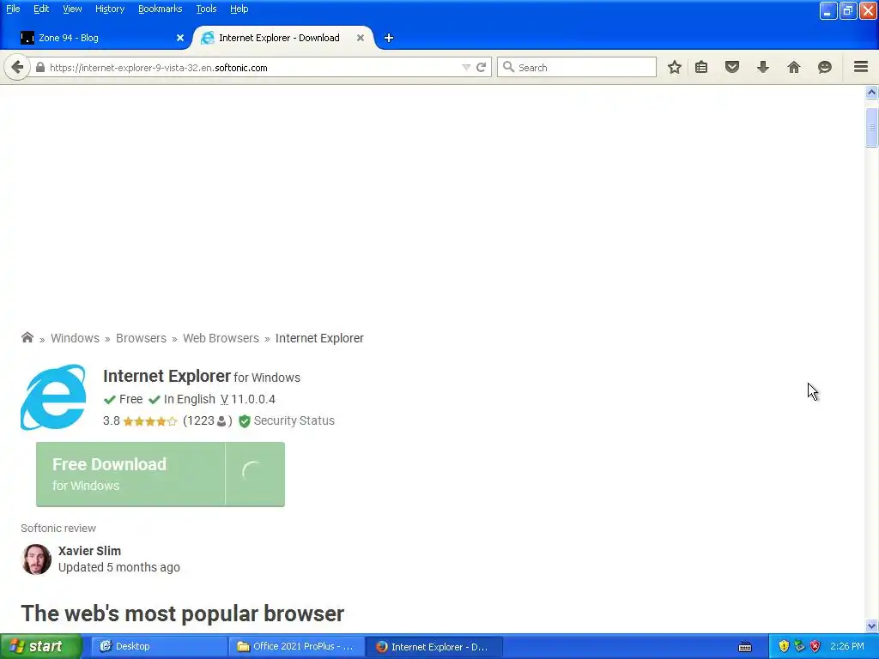The height and width of the screenshot is (659, 879).
Task: Follow the Browsers breadcrumb link
Action: point(142,338)
